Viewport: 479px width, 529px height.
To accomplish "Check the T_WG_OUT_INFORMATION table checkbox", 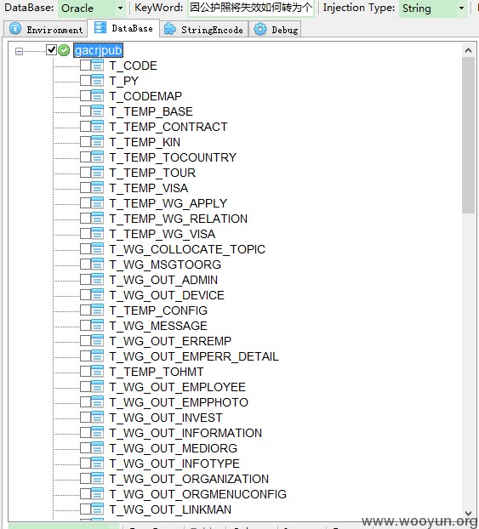I will [85, 433].
